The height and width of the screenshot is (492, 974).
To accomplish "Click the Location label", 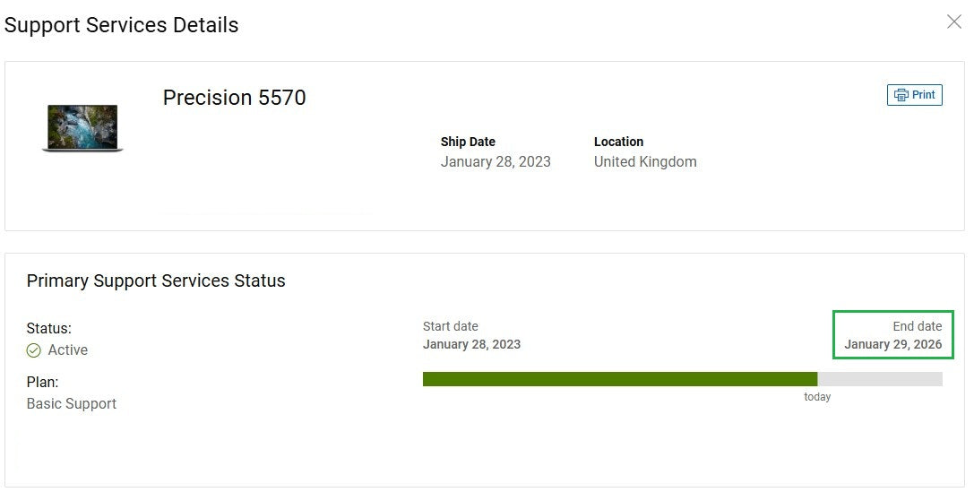I will pos(618,142).
